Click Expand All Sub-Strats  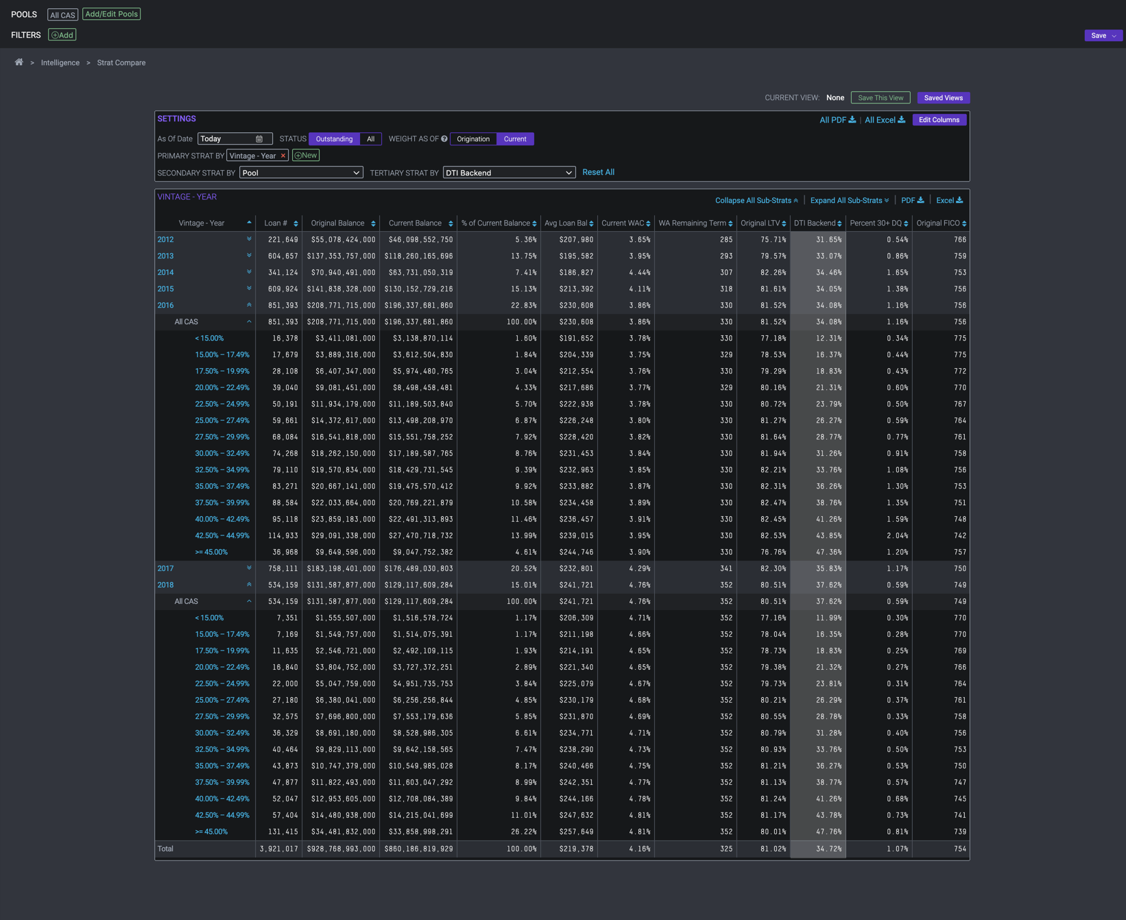850,200
